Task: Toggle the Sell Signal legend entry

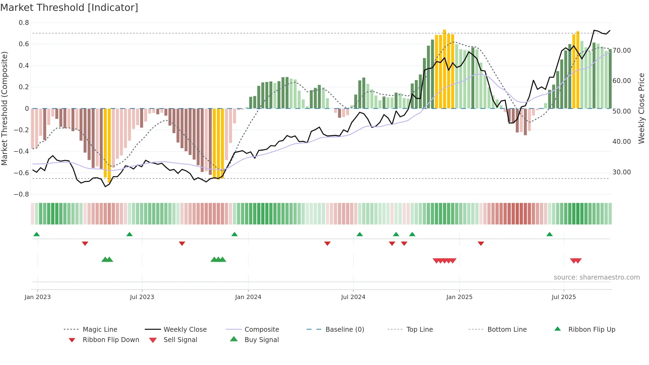Action: [173, 340]
